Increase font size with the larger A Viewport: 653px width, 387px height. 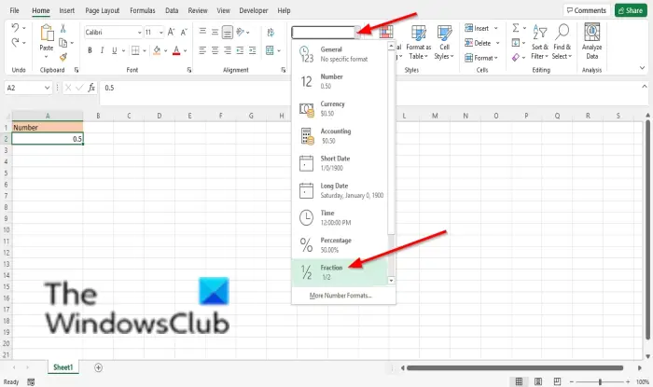pos(171,32)
